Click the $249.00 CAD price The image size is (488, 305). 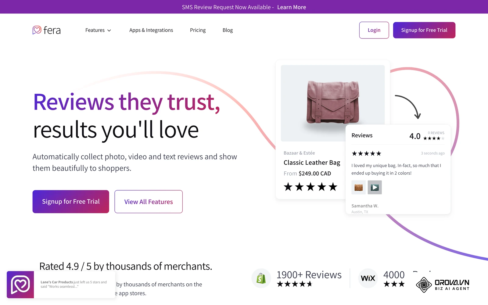coord(315,174)
